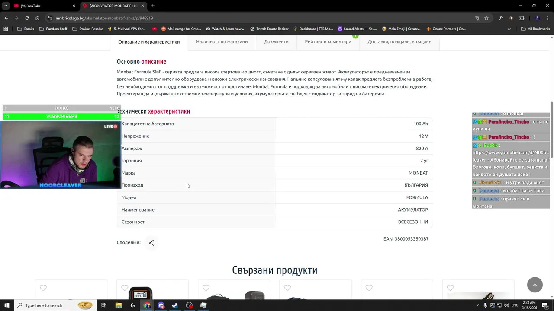Viewport: 554px width, 311px height.
Task: Click the БЪЛГАРИЯ origin value
Action: coord(416,185)
